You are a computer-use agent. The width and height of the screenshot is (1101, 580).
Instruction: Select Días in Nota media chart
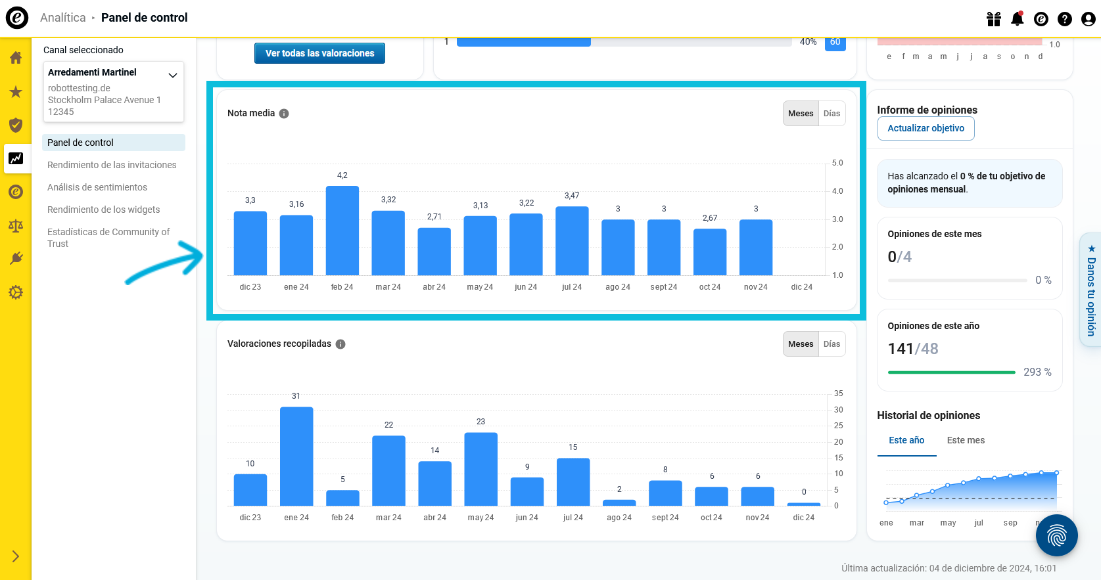click(x=832, y=114)
